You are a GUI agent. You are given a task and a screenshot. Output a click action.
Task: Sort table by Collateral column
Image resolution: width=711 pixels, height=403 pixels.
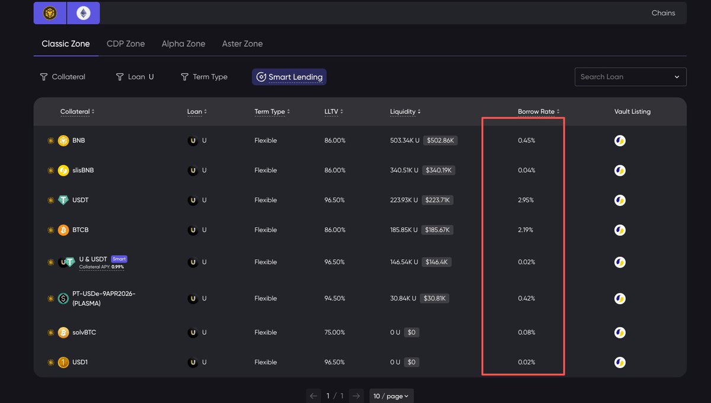click(77, 112)
